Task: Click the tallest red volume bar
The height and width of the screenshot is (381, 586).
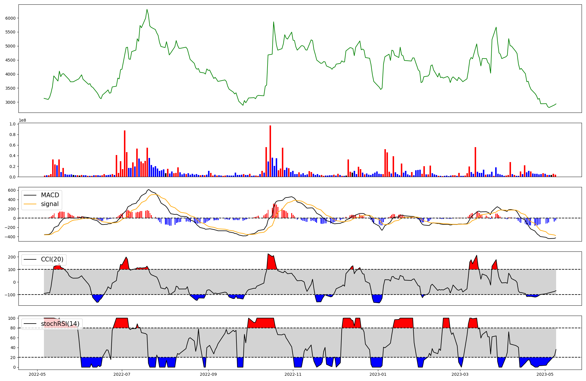Action: pos(270,151)
